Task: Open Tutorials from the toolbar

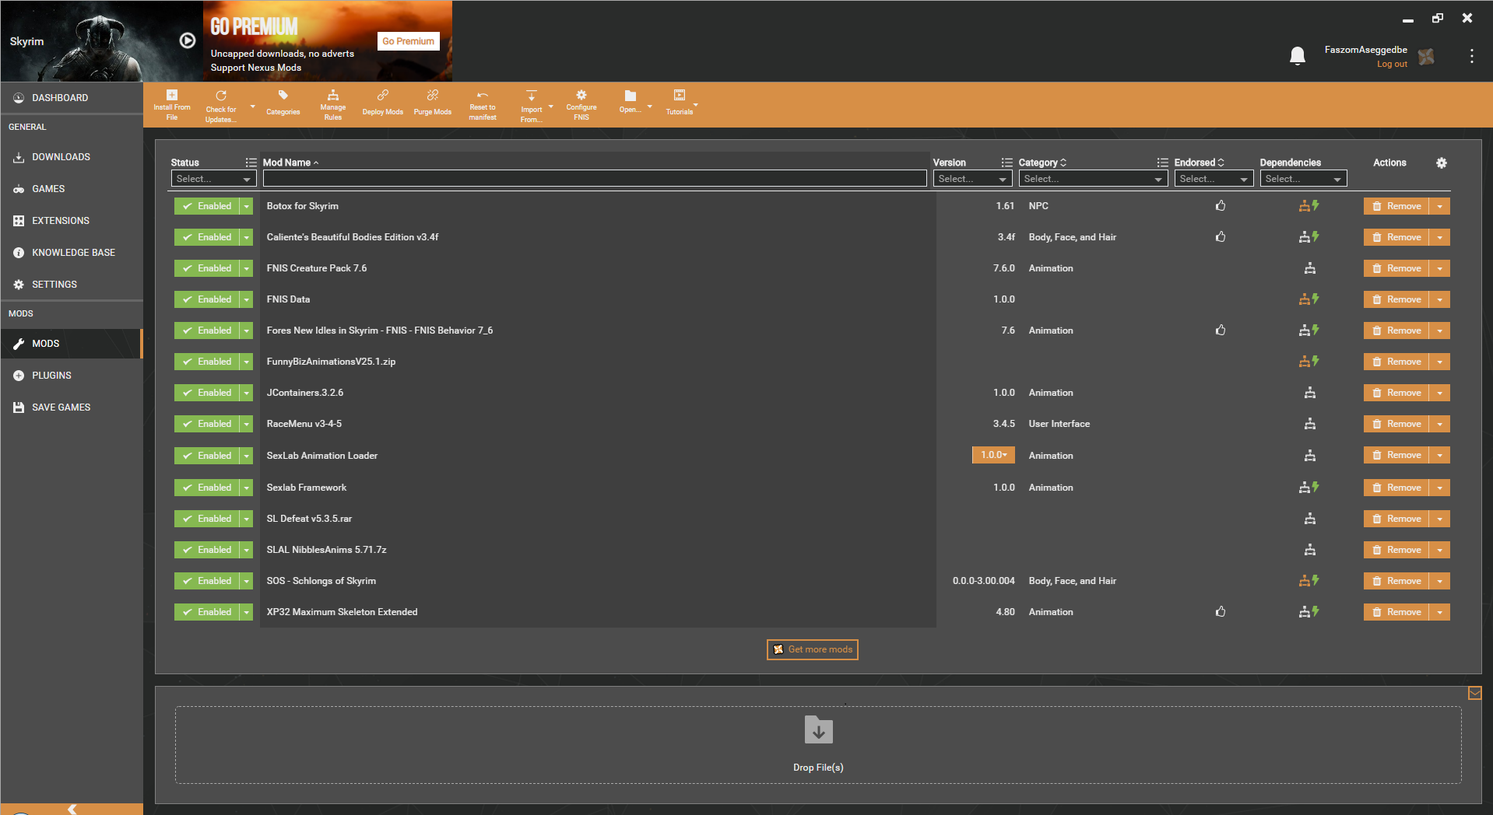Action: click(x=680, y=103)
